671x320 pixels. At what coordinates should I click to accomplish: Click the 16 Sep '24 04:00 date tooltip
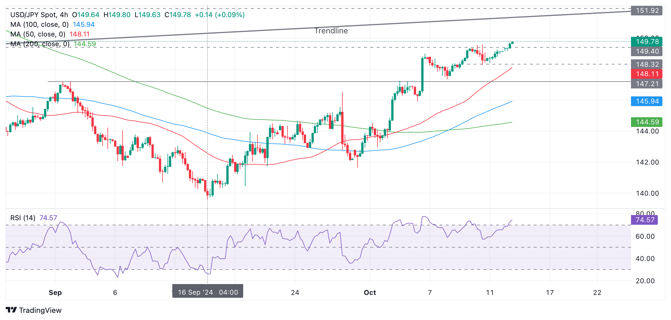click(x=208, y=292)
